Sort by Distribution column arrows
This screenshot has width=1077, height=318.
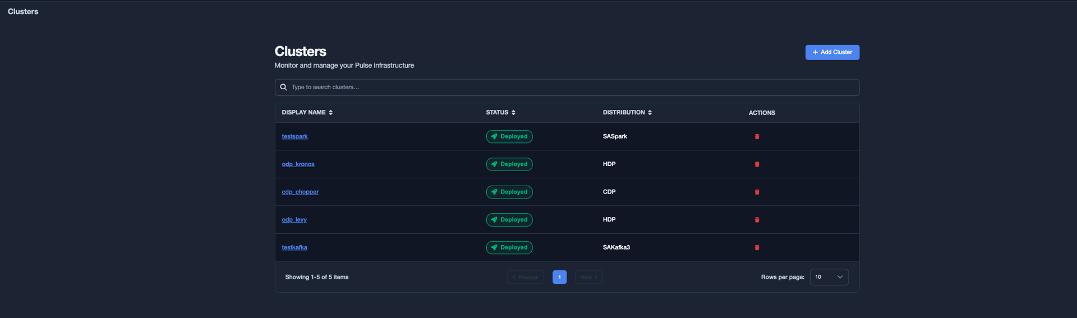[650, 113]
